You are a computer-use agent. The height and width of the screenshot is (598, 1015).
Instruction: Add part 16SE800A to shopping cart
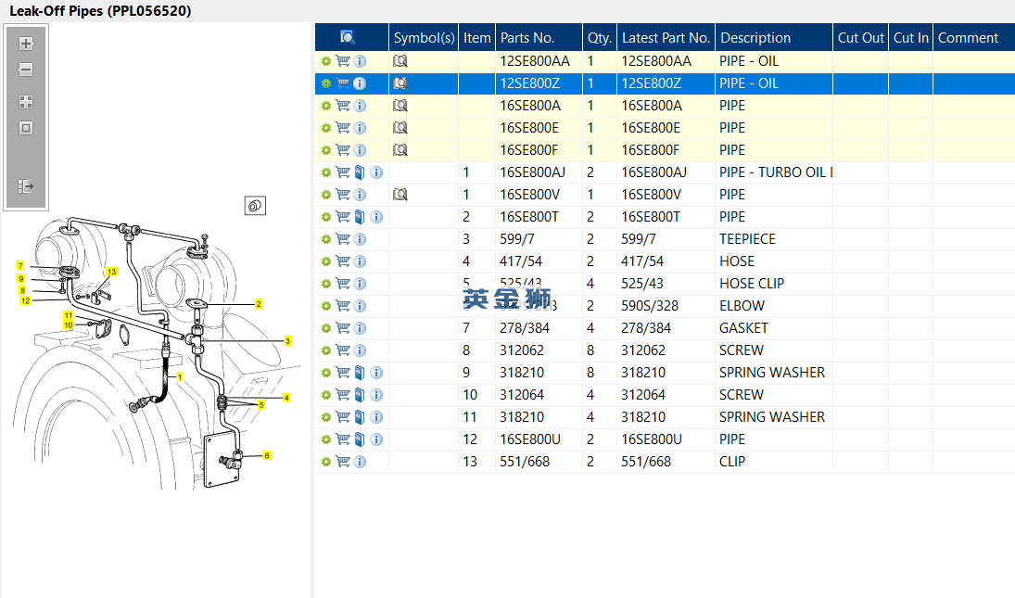click(343, 106)
